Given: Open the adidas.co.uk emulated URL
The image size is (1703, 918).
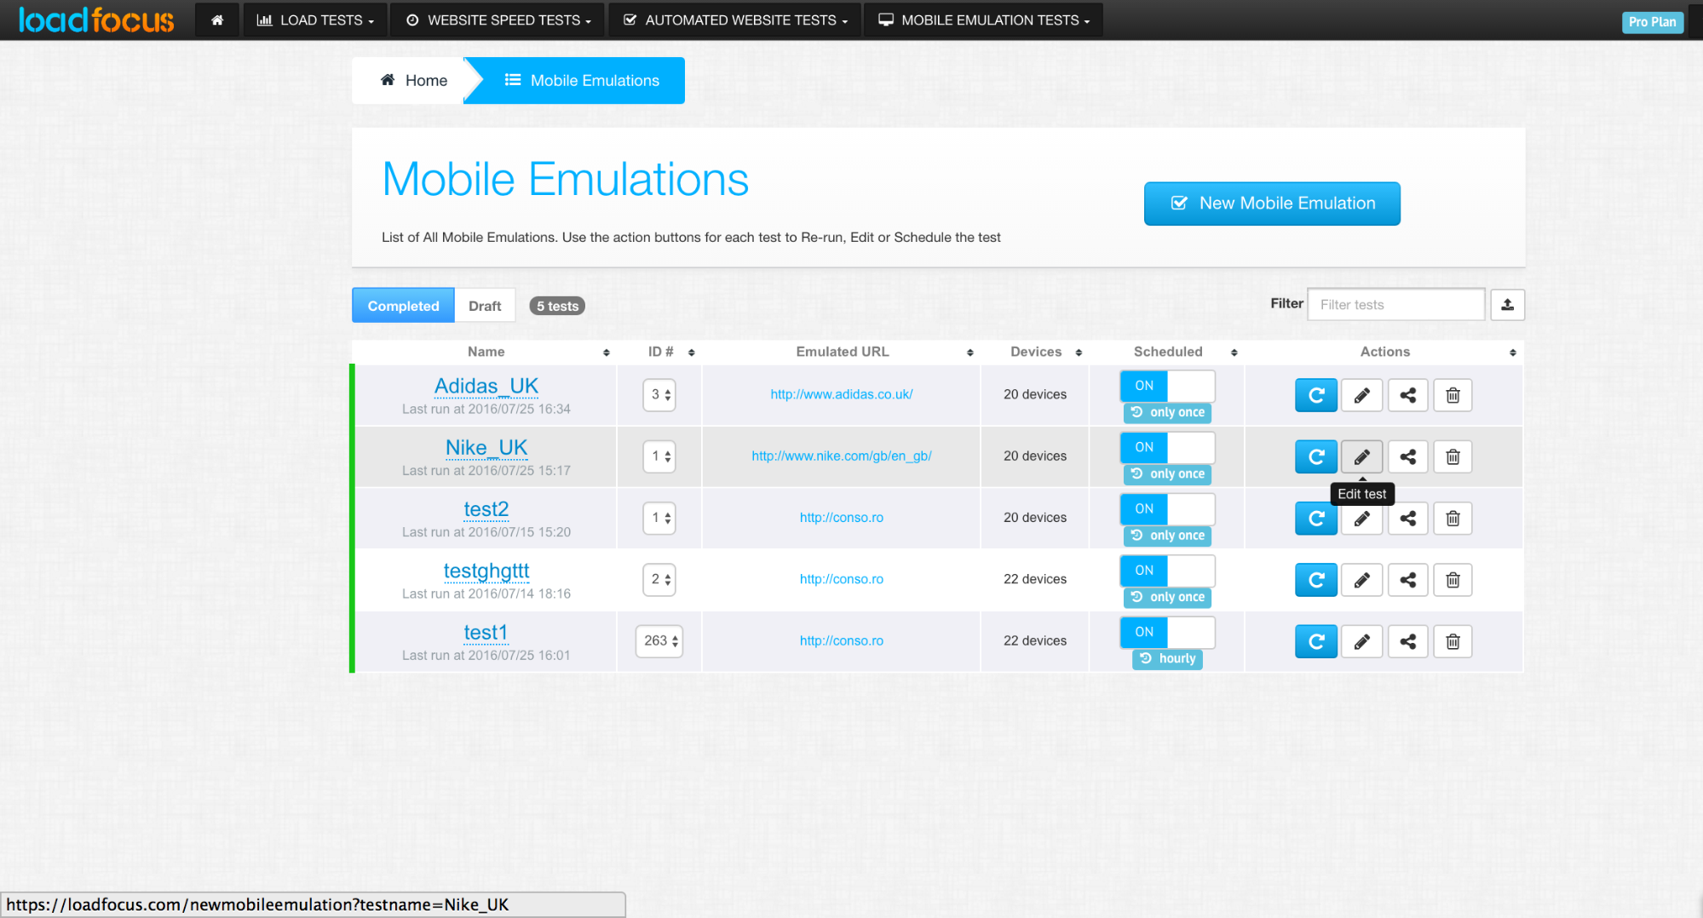Looking at the screenshot, I should (841, 394).
